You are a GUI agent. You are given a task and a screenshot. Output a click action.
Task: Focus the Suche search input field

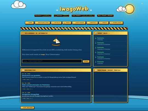coord(52,61)
